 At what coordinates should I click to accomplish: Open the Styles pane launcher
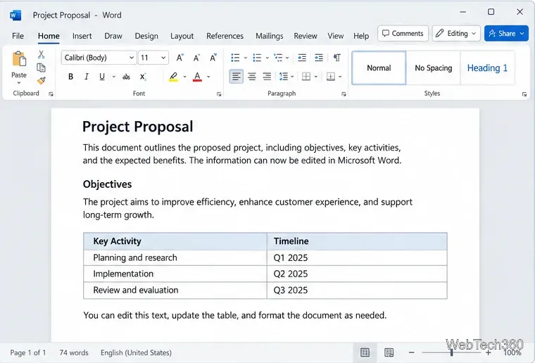[x=524, y=94]
